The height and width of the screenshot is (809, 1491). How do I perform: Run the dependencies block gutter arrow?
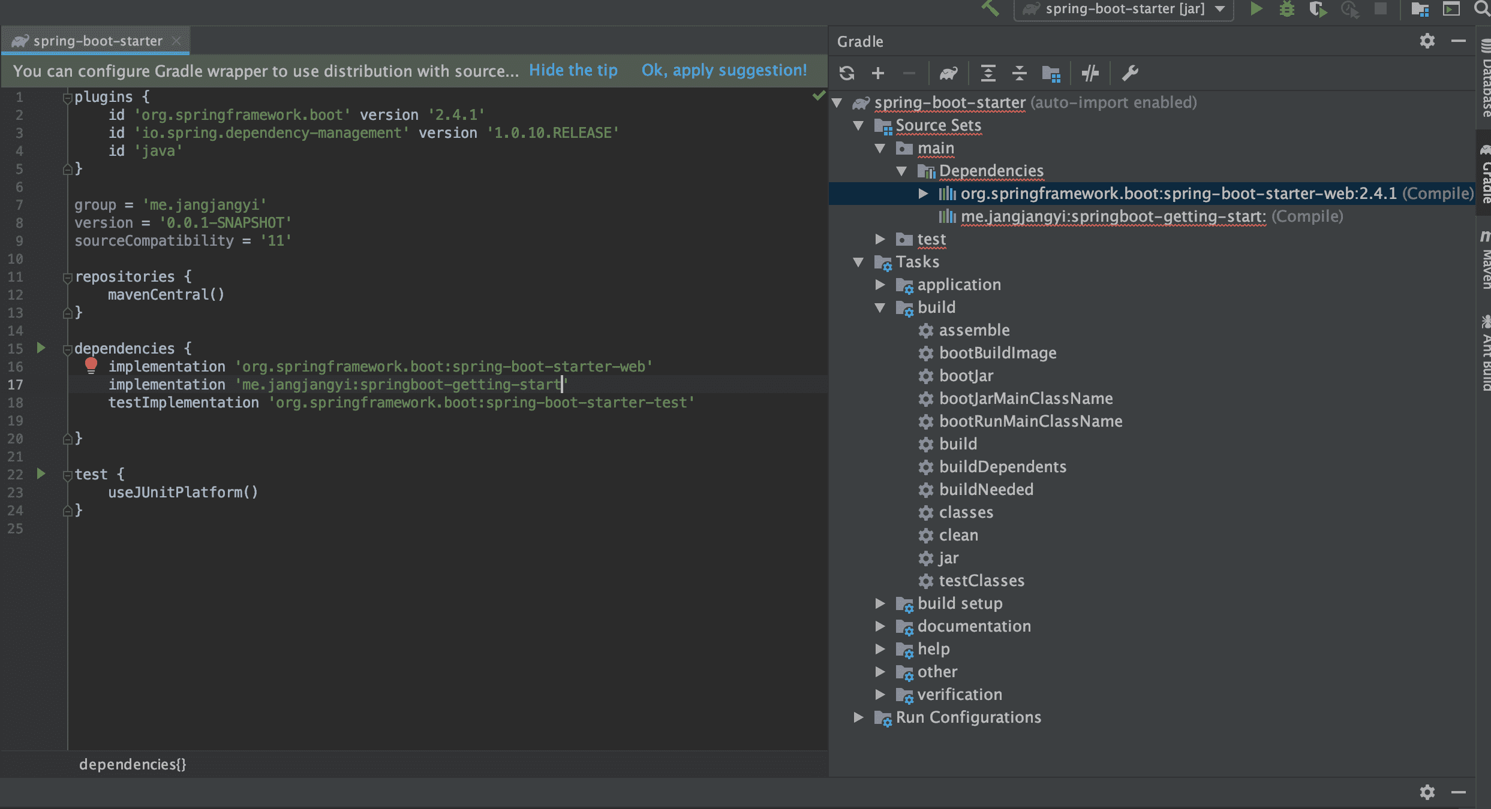pyautogui.click(x=41, y=348)
